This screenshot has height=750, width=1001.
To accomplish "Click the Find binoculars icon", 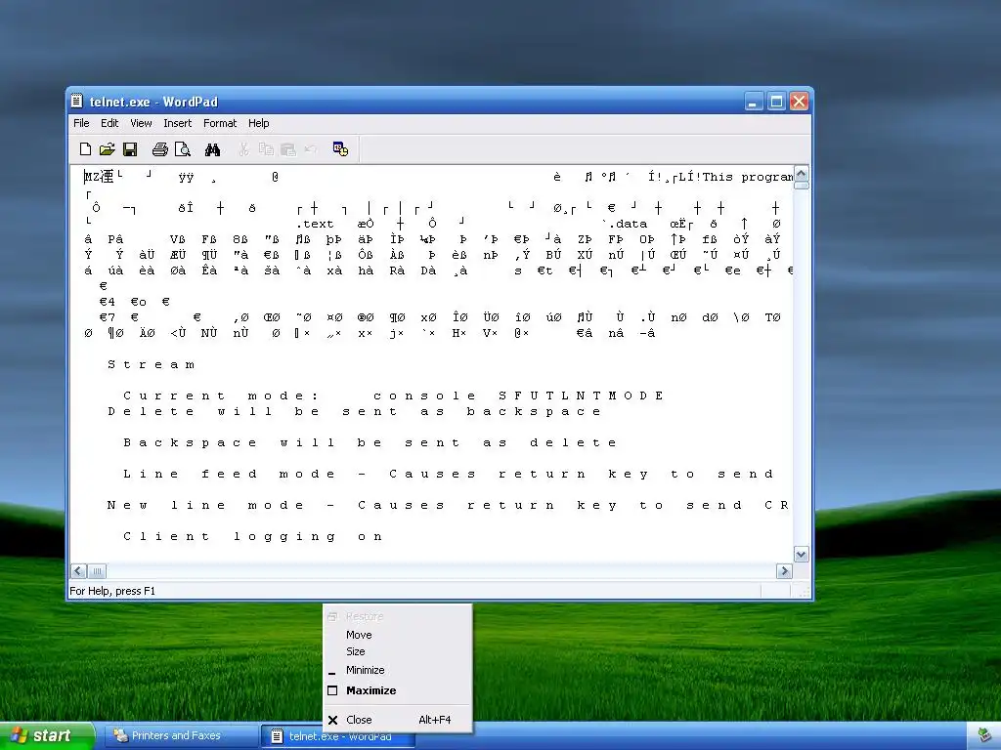I will coord(212,149).
